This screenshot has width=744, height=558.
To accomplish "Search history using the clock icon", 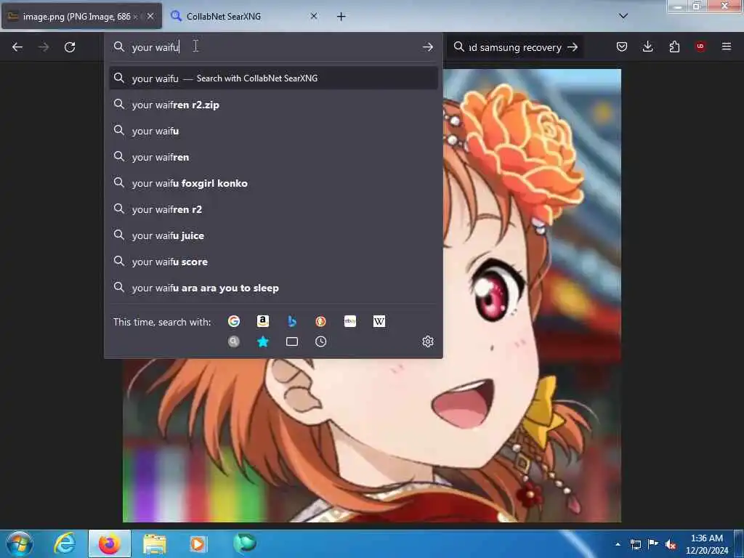I will 320,341.
